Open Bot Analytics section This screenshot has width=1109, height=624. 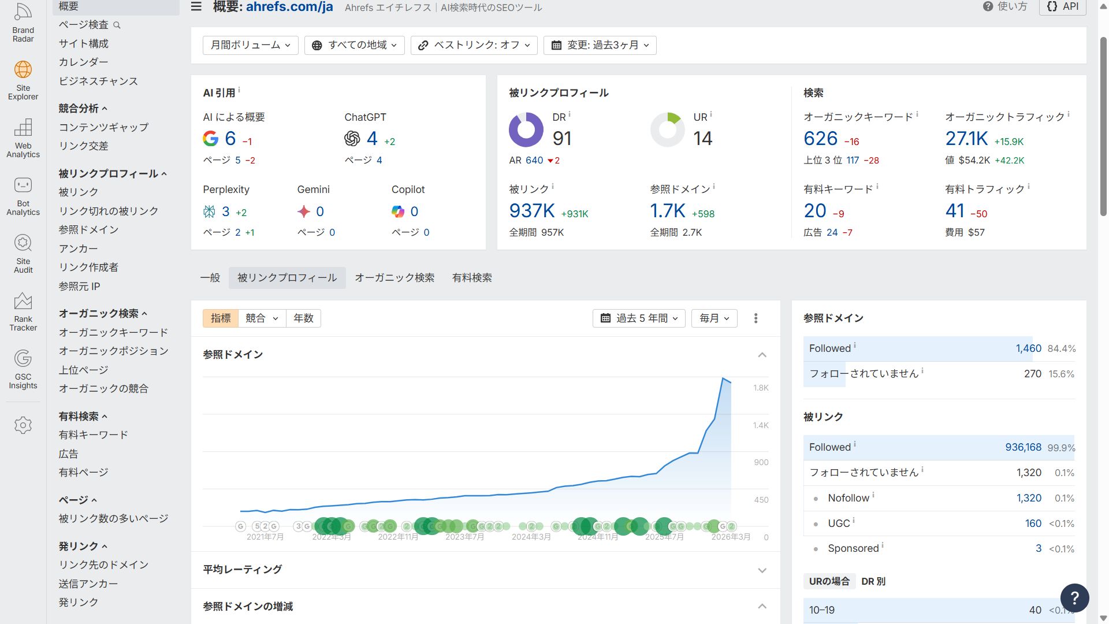(x=23, y=195)
